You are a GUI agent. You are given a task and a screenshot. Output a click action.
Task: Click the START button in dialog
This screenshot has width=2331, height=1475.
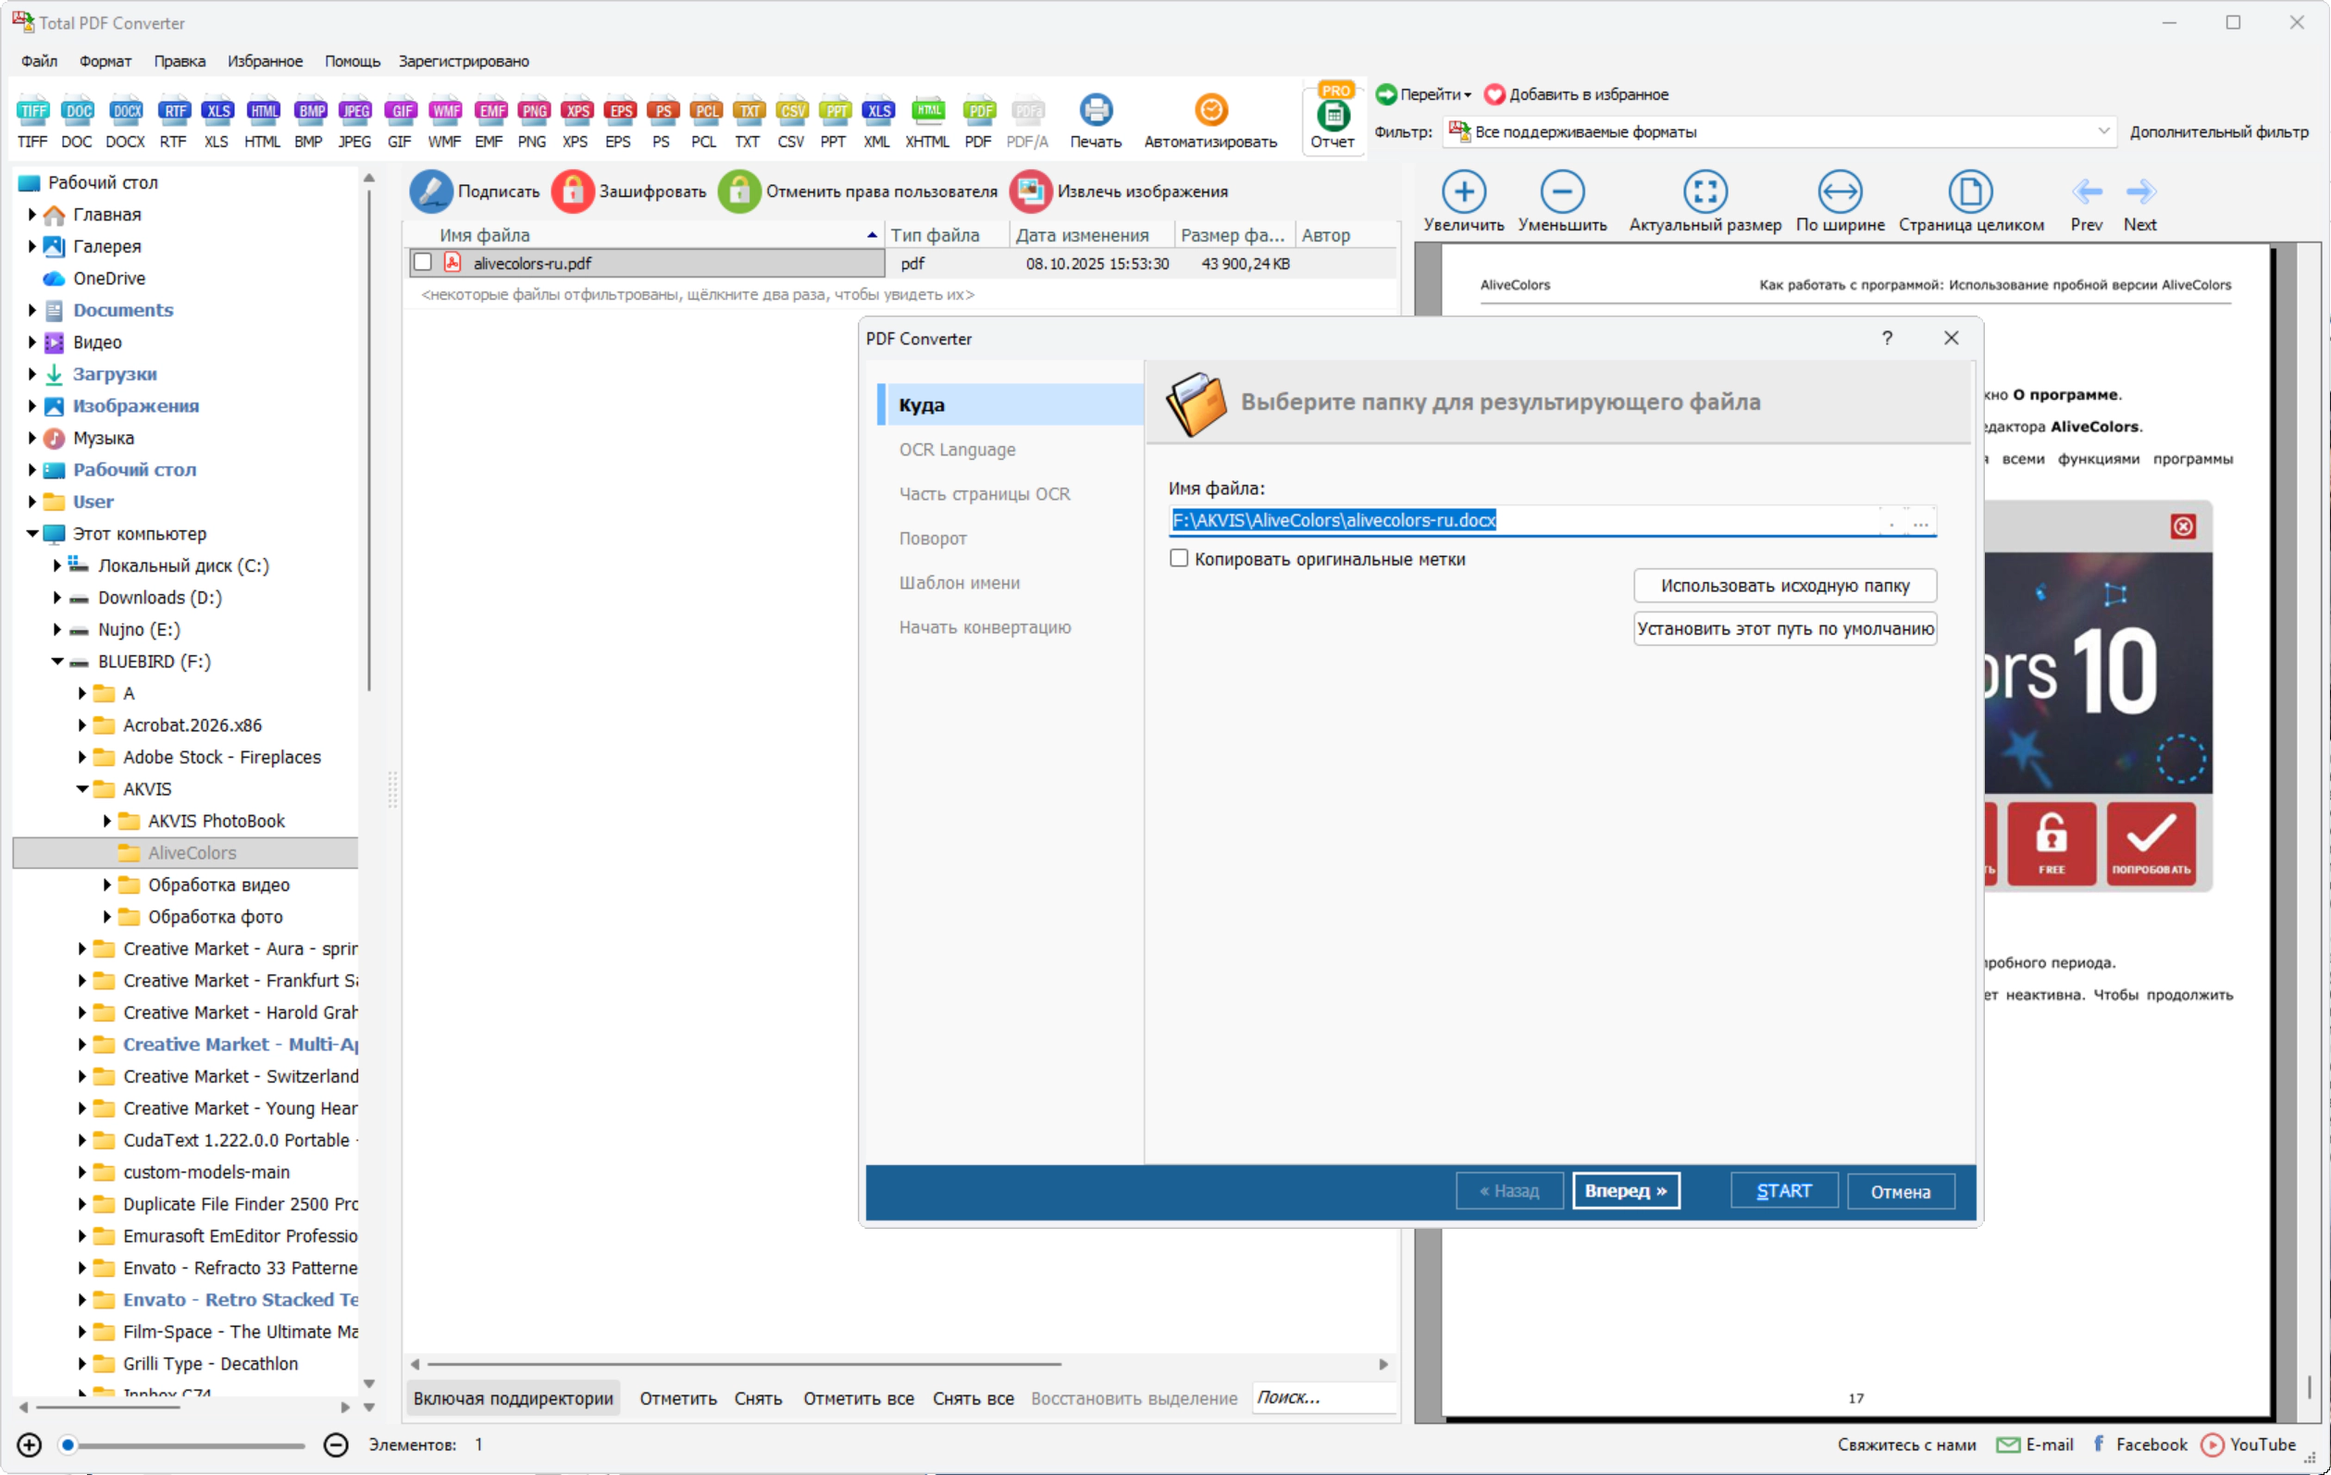1783,1190
